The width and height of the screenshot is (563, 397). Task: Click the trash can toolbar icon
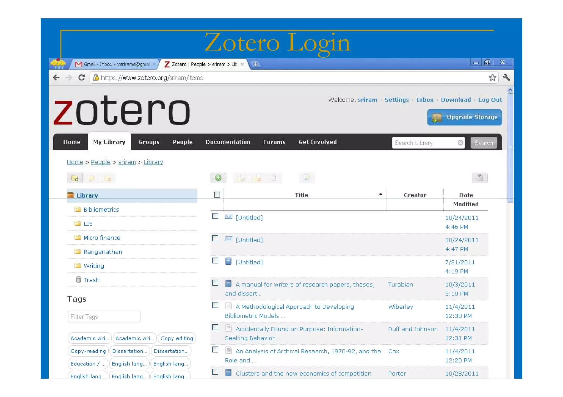[x=273, y=178]
